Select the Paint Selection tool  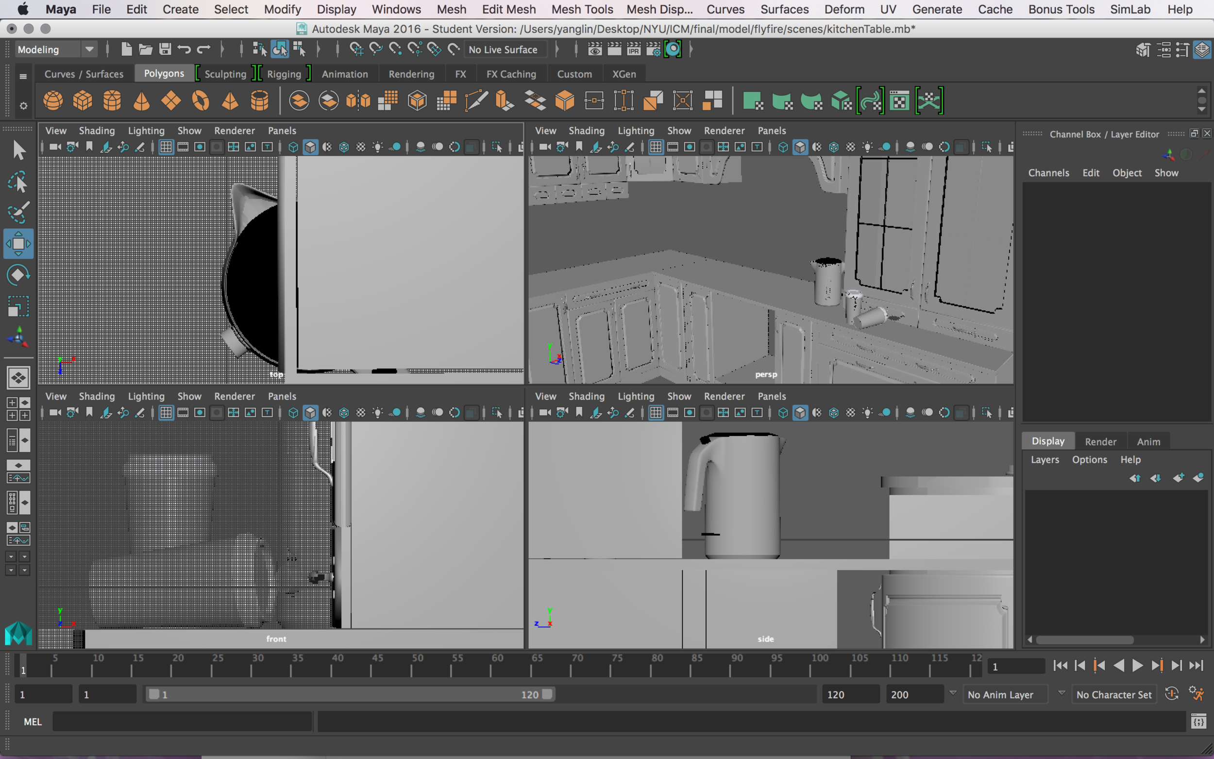click(18, 213)
